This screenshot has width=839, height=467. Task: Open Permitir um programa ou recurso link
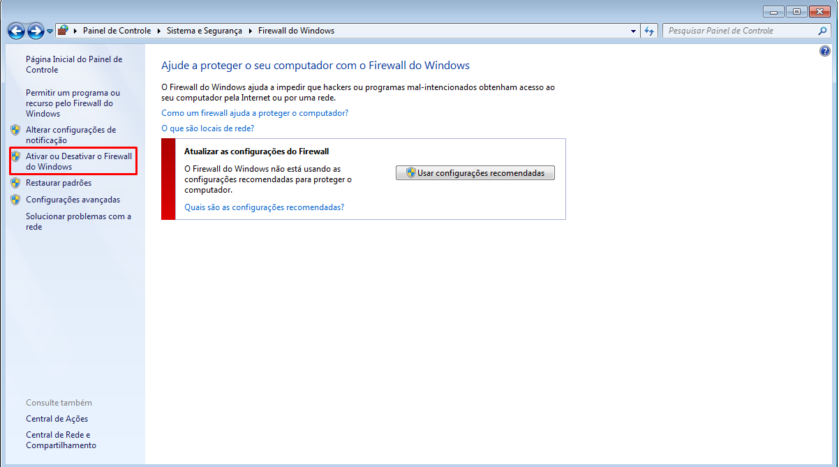(73, 103)
